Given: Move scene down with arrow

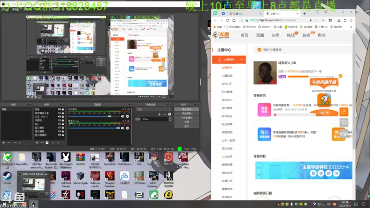Looking at the screenshot, I should point(20,143).
